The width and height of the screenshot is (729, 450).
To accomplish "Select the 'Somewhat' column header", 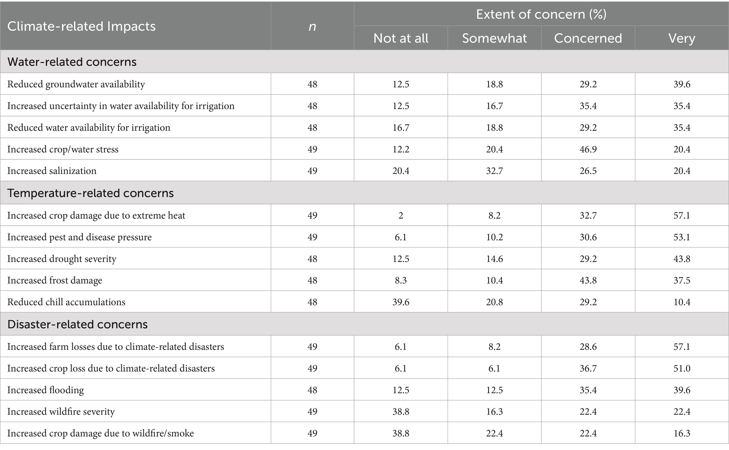I will click(494, 38).
